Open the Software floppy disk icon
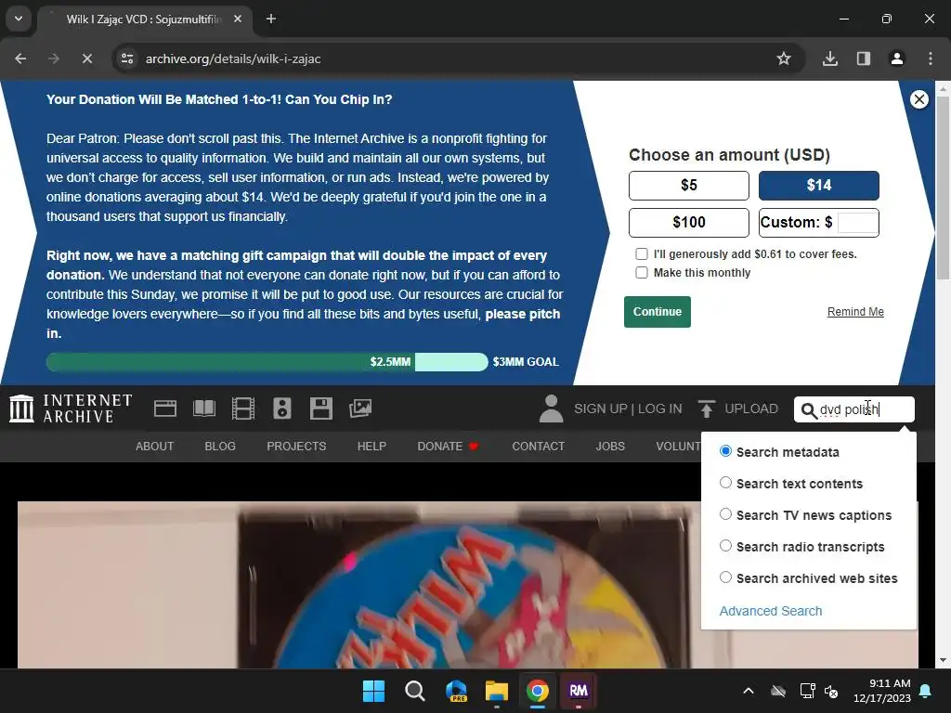 coord(320,408)
